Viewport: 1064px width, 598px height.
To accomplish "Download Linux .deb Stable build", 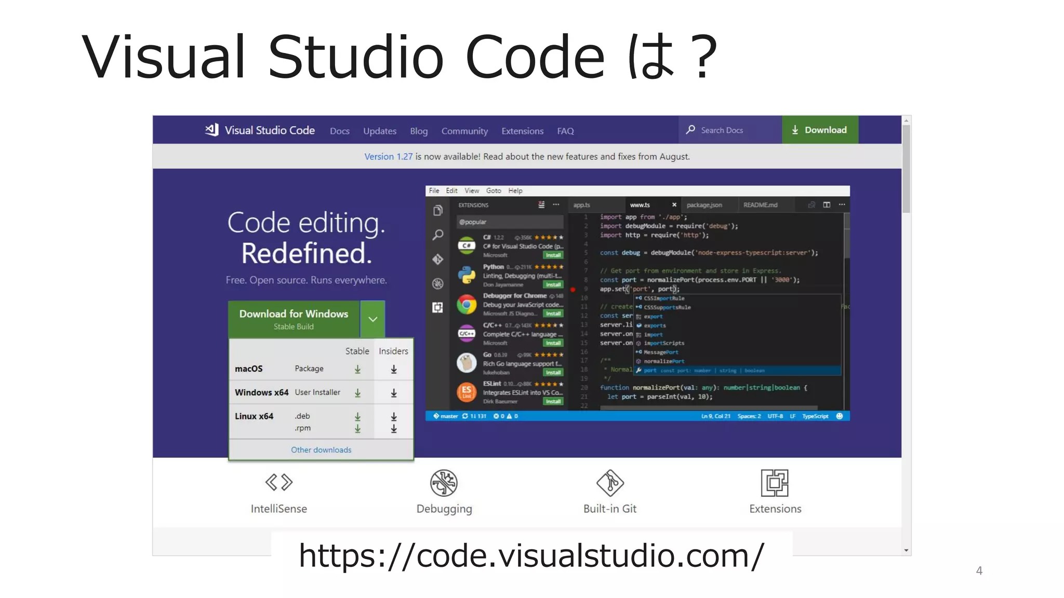I will click(357, 416).
